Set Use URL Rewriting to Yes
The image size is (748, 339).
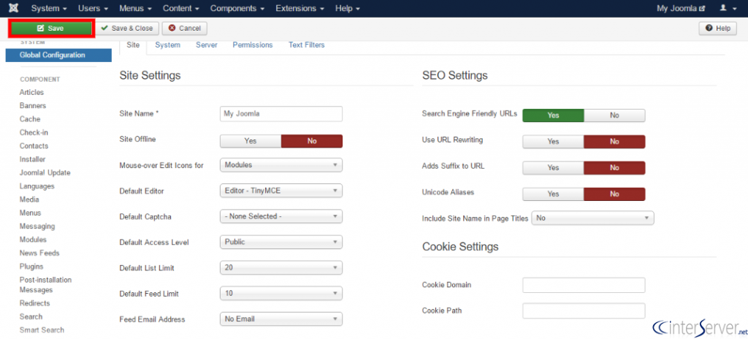point(554,142)
